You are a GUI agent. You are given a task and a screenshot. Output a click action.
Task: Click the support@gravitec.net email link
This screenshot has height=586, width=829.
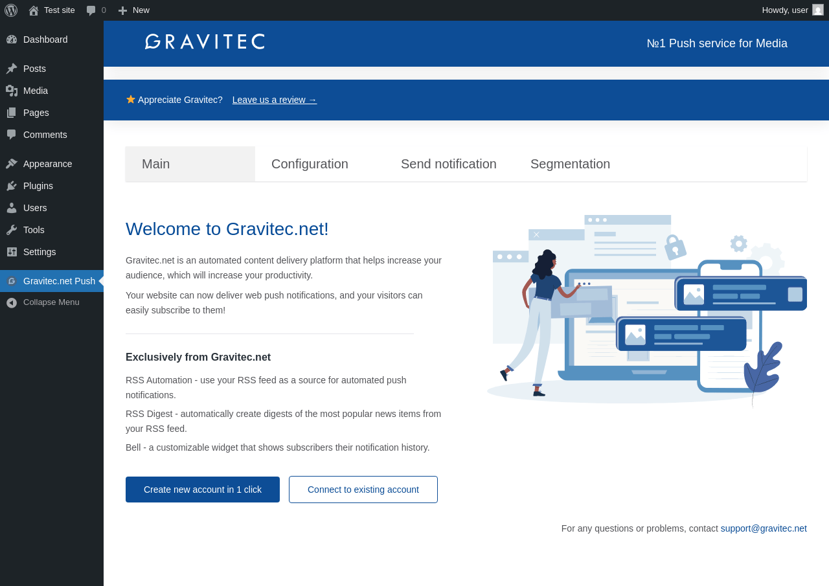pyautogui.click(x=764, y=528)
